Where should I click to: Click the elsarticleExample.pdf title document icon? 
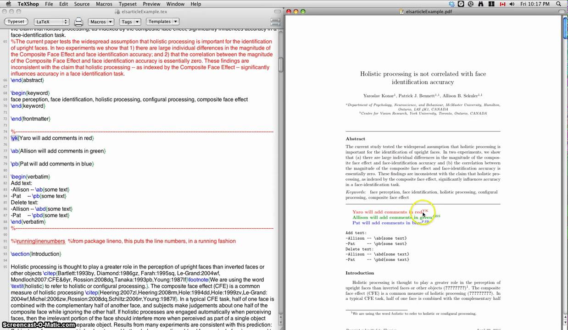pyautogui.click(x=402, y=11)
